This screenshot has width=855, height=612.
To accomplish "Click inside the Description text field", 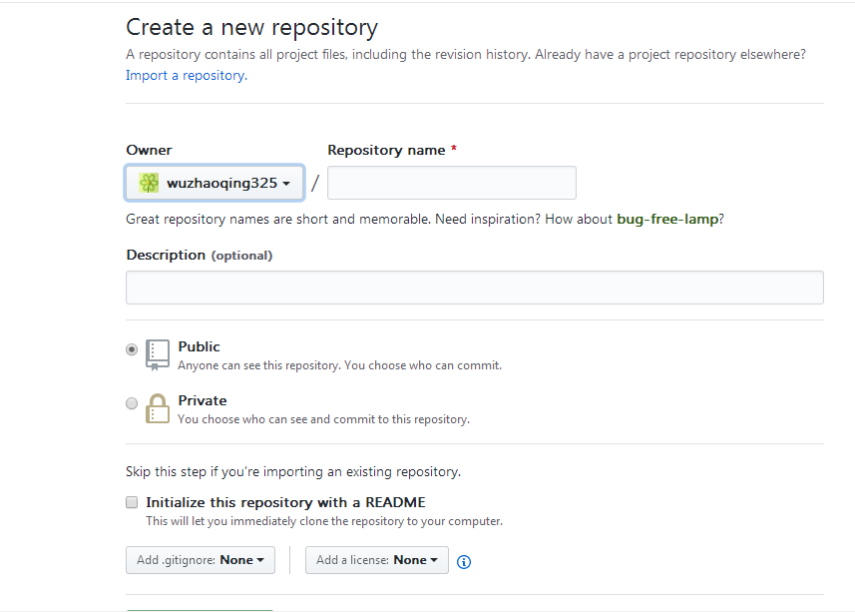I will tap(474, 287).
